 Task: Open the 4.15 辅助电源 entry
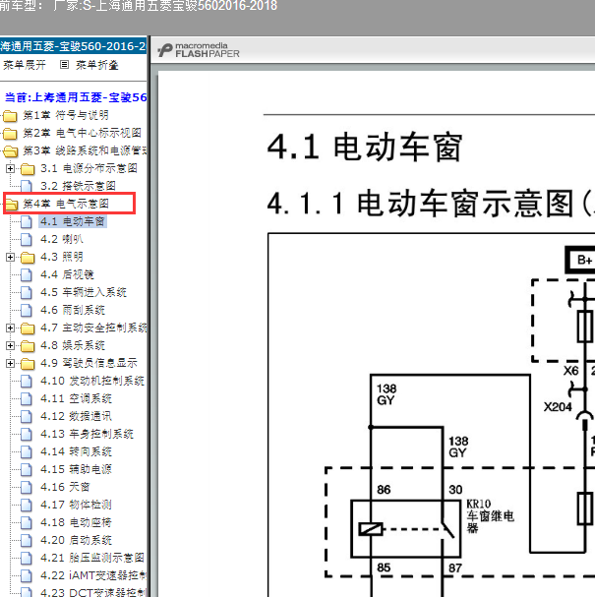point(76,469)
